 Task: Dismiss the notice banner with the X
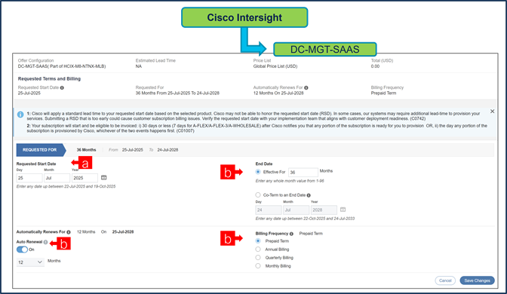[x=492, y=112]
